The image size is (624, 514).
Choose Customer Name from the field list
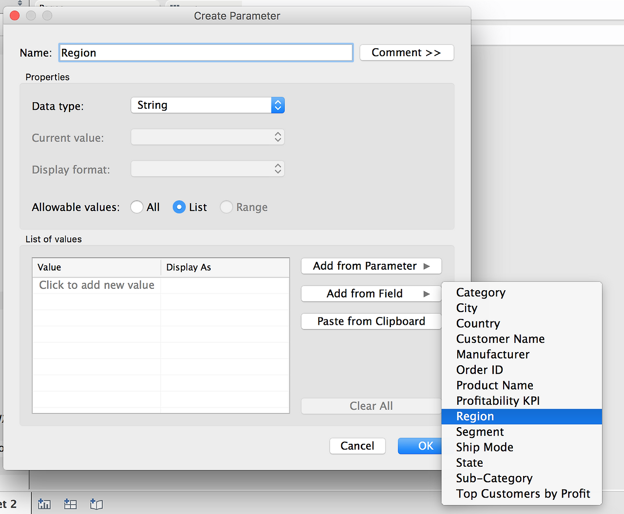tap(522, 339)
